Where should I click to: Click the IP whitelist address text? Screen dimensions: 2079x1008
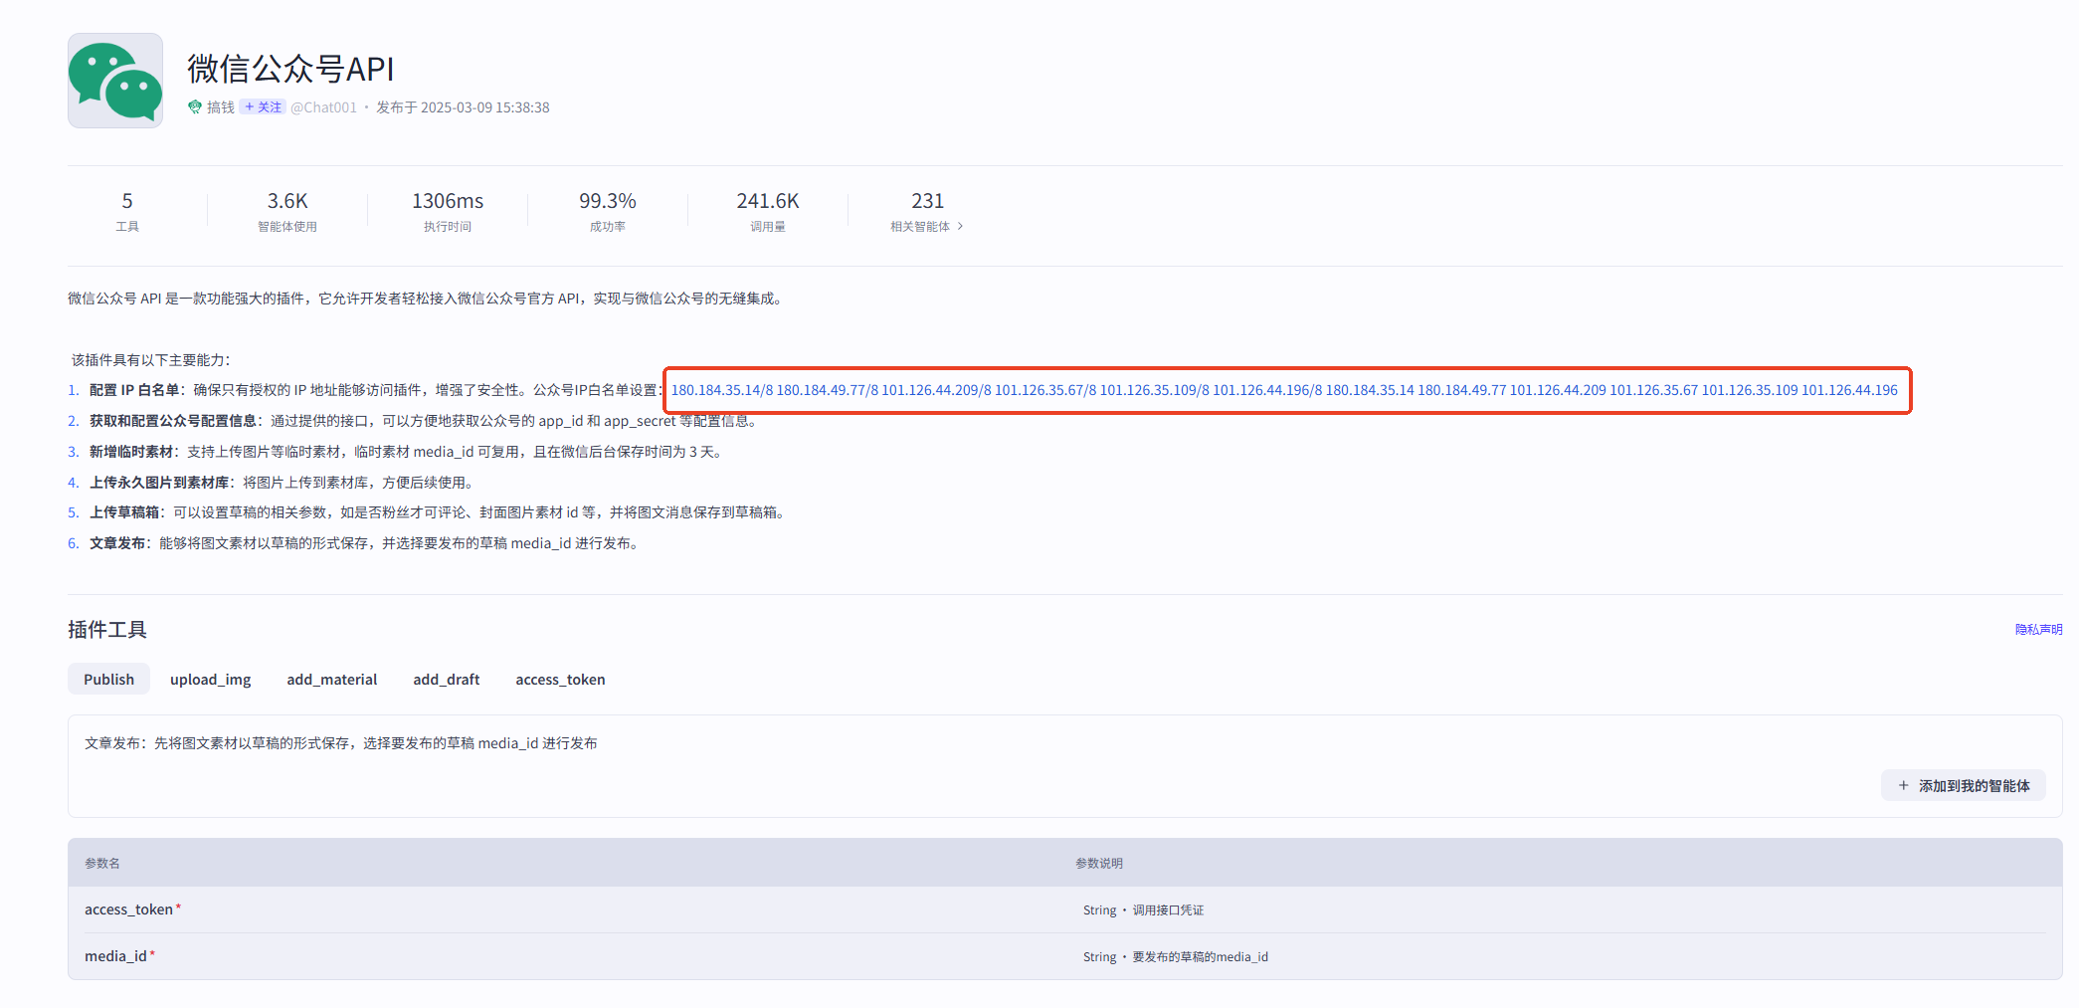[x=1284, y=390]
